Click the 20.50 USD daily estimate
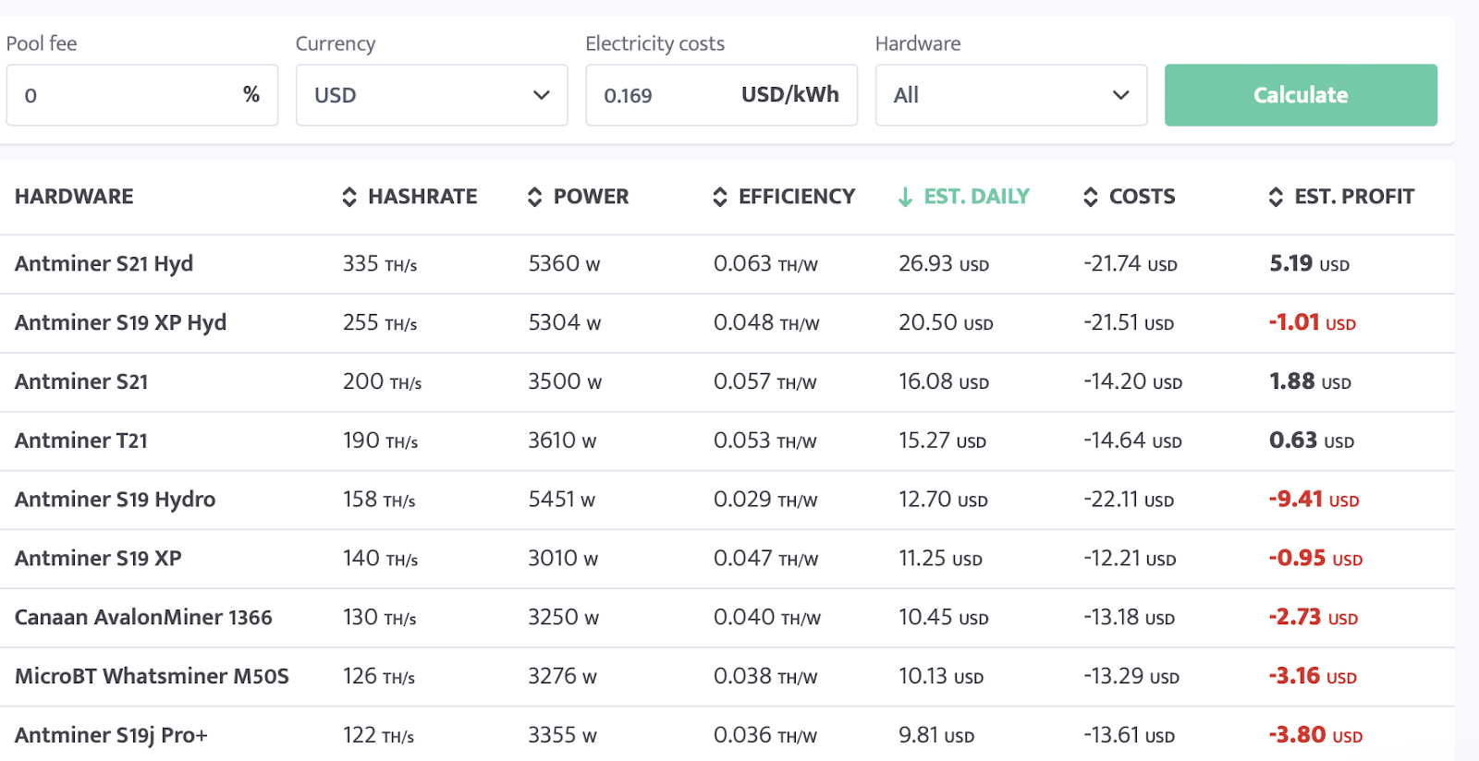Screen dimensions: 1479x761 946,323
